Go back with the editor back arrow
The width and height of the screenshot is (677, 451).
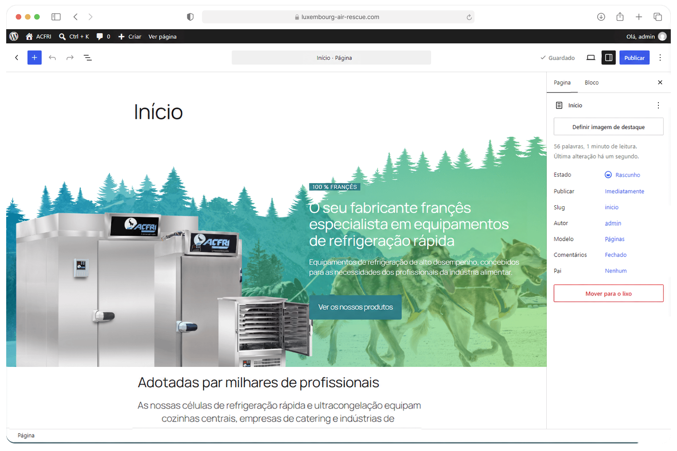pos(17,58)
